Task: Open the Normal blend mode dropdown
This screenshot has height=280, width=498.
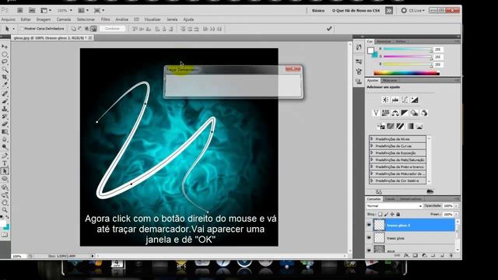Action: 395,206
